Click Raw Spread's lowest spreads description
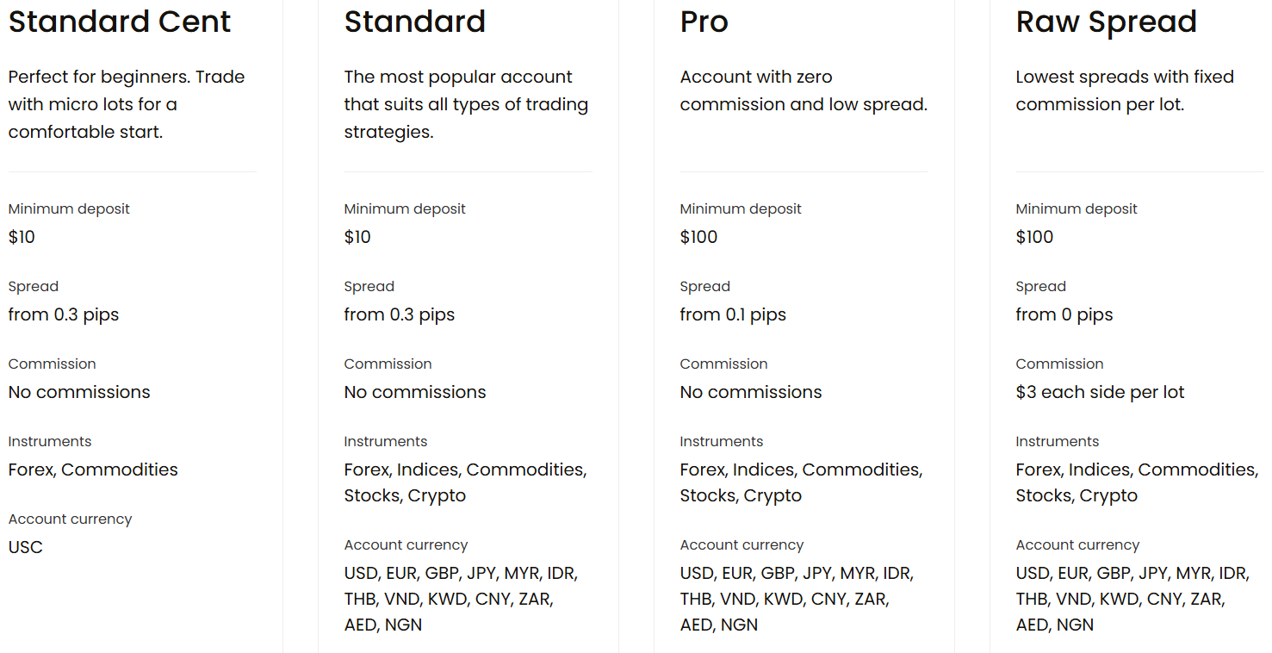1272x653 pixels. [x=1124, y=90]
